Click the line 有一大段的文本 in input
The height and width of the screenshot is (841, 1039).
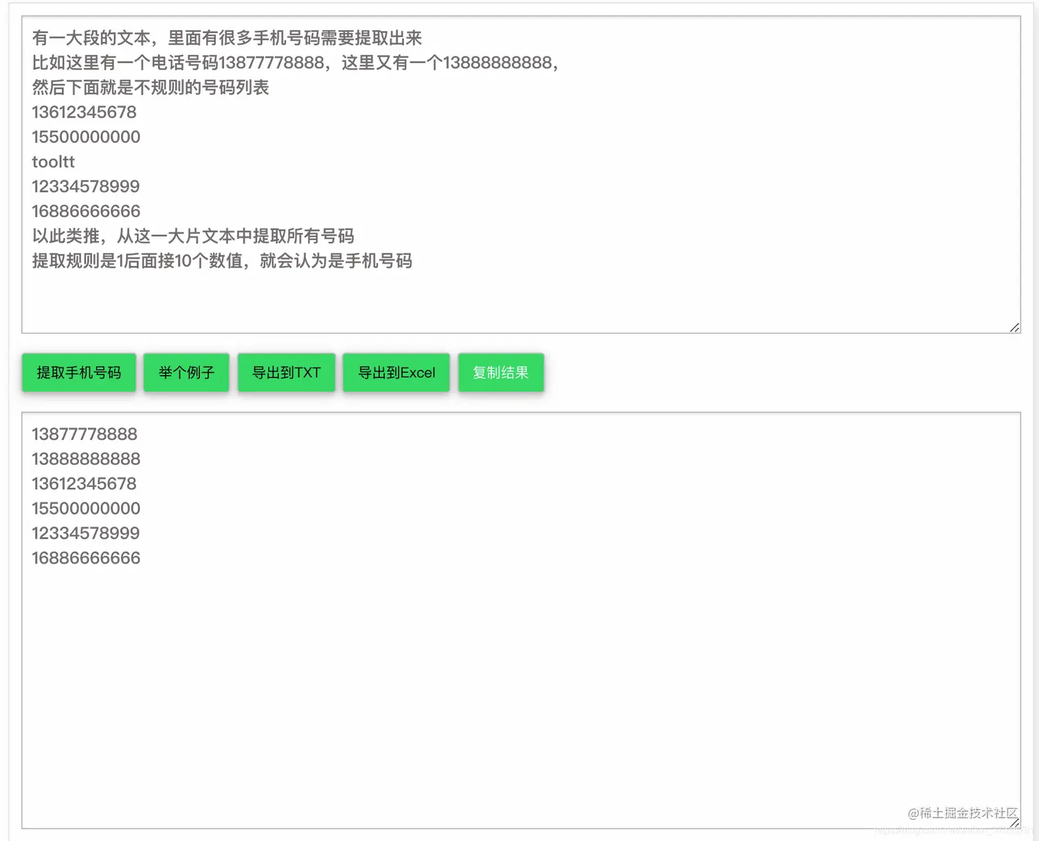point(227,38)
